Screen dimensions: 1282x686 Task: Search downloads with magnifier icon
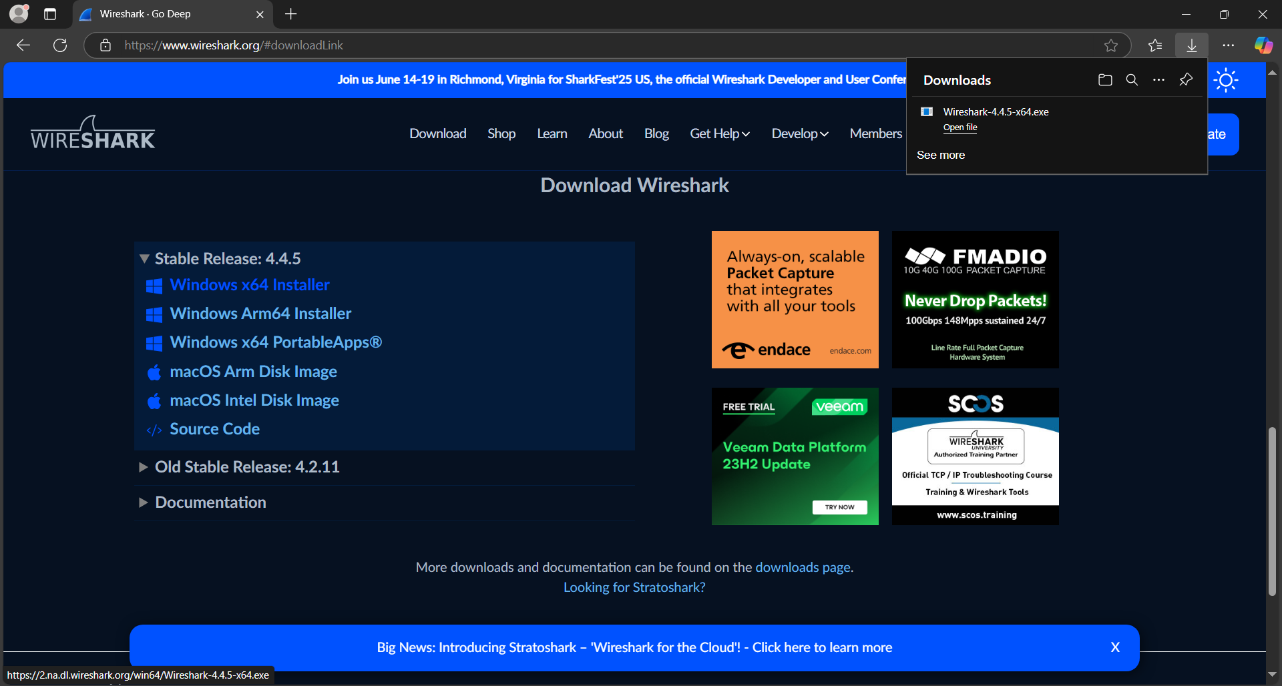(1132, 80)
